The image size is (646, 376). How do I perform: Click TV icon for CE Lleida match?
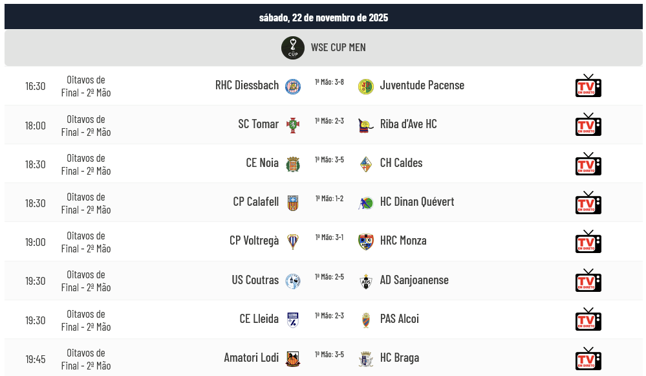point(588,319)
